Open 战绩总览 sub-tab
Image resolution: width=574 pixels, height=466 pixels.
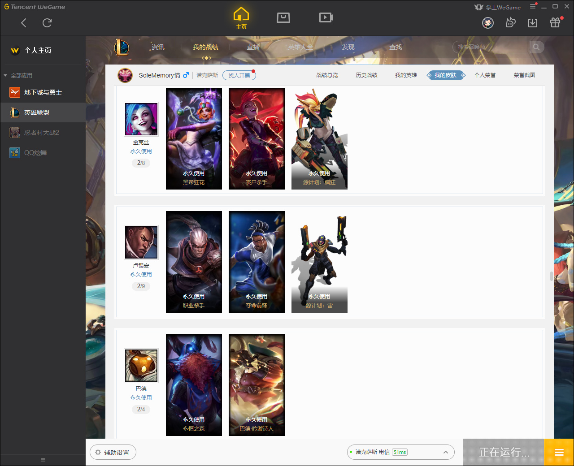pos(327,75)
